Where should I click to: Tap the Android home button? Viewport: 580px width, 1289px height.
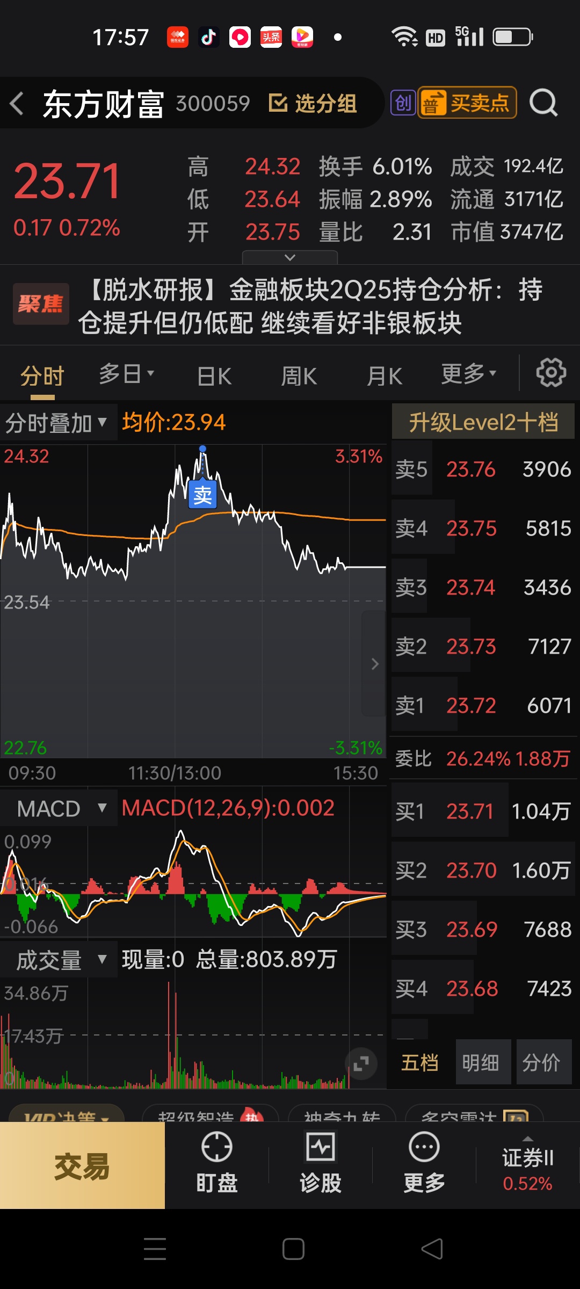[293, 1249]
